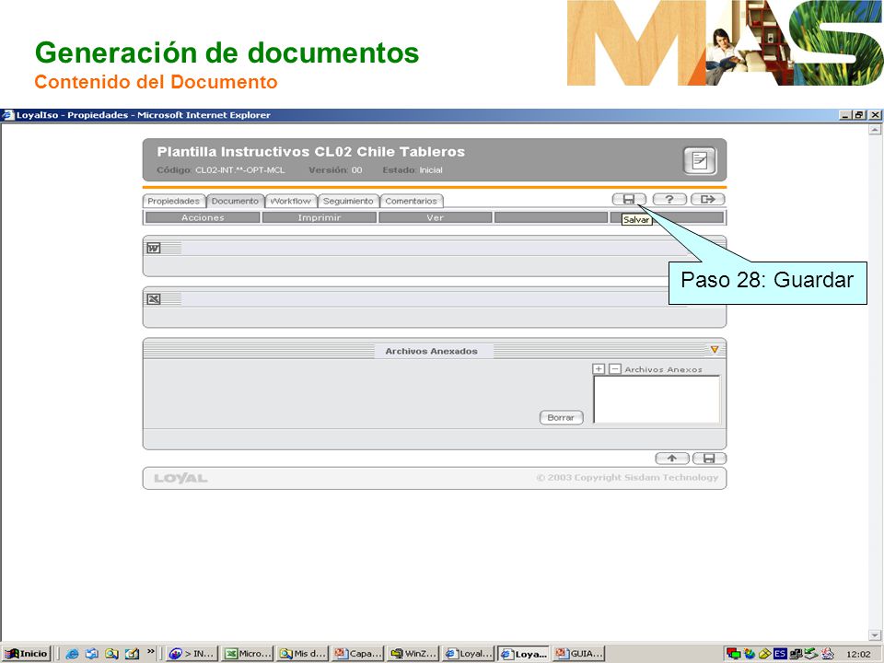This screenshot has height=663, width=884.
Task: Open the Excel document icon
Action: pyautogui.click(x=154, y=298)
